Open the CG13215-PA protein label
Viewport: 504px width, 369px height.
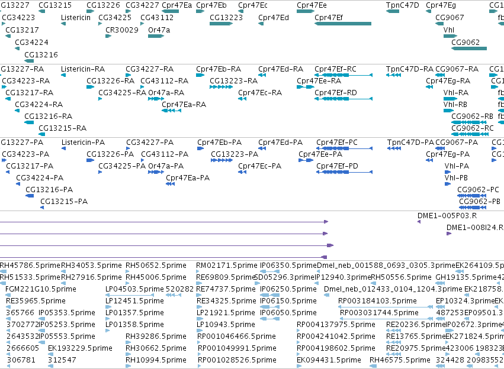pos(63,202)
